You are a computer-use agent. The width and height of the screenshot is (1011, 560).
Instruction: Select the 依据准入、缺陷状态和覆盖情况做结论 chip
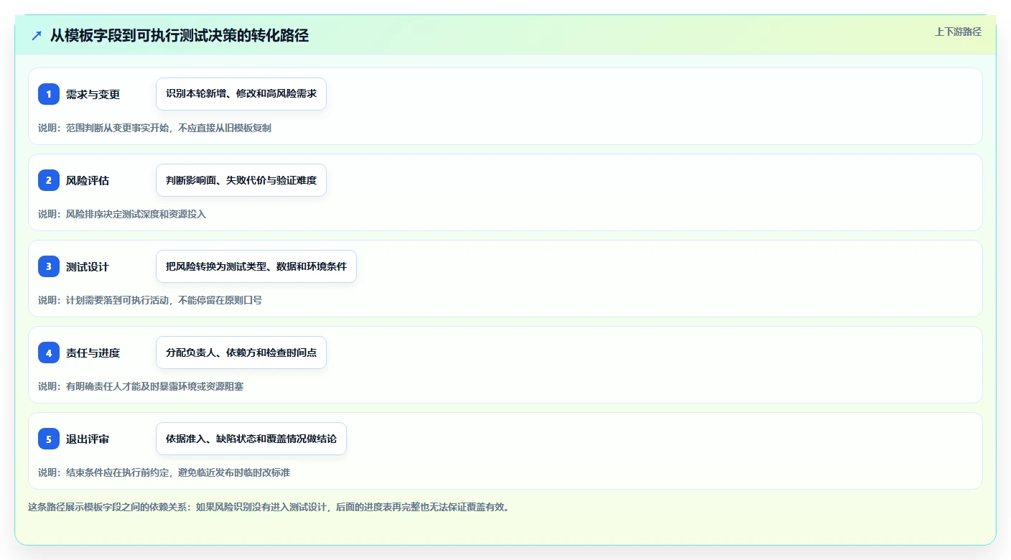pos(251,439)
